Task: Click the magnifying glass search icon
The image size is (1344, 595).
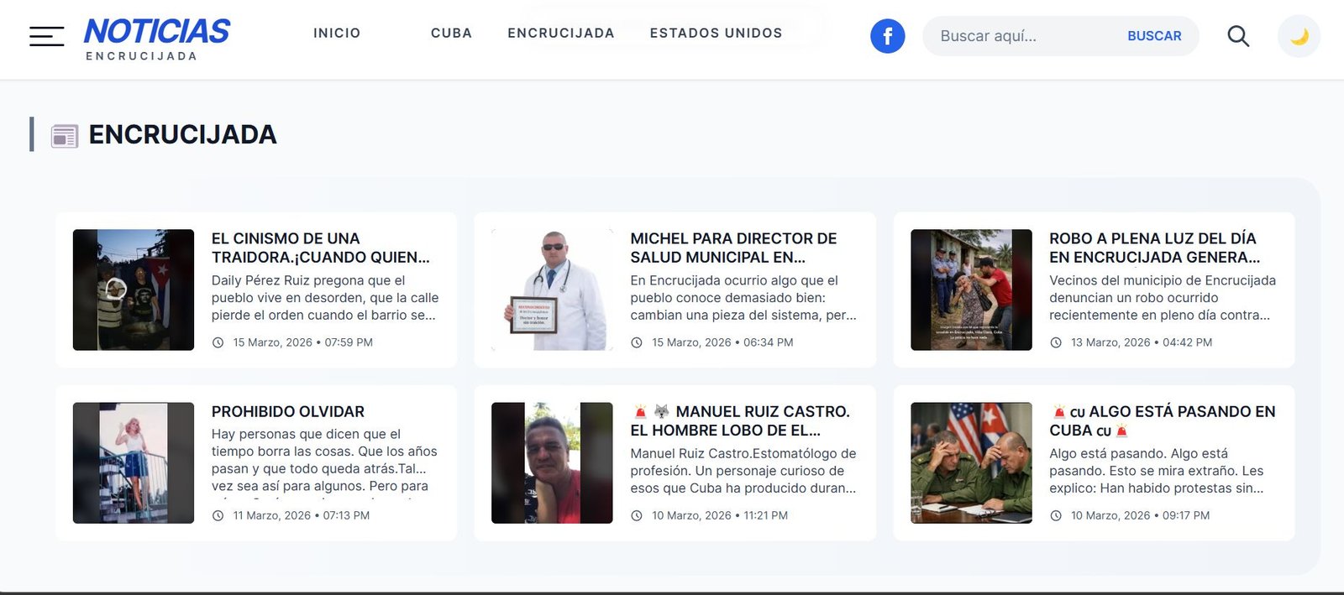Action: (x=1237, y=36)
